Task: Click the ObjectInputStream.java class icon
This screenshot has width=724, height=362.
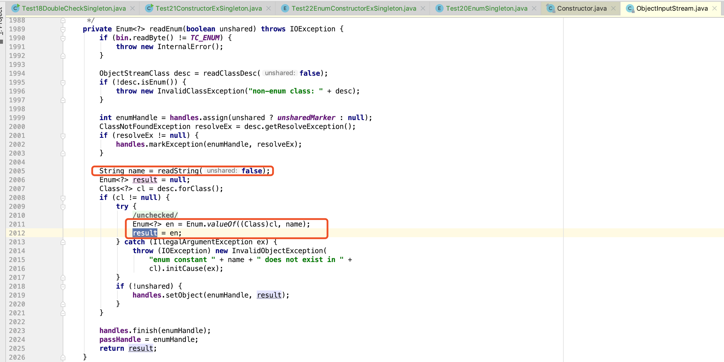Action: point(630,8)
